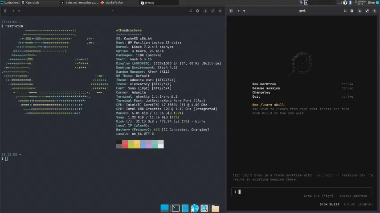Toggle fullscreen arrows in grok terminal header
The height and width of the screenshot is (213, 380).
click(x=367, y=11)
